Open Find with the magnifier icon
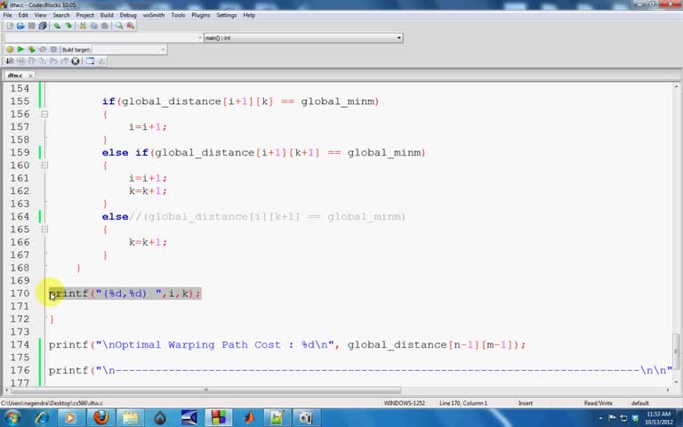Screen dimensions: 683x427 point(119,26)
